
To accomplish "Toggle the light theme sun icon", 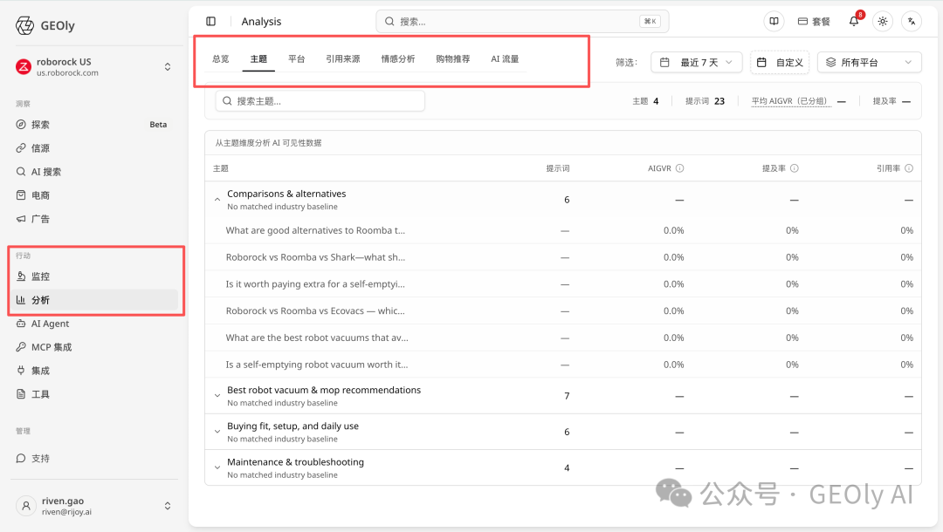I will [x=882, y=22].
